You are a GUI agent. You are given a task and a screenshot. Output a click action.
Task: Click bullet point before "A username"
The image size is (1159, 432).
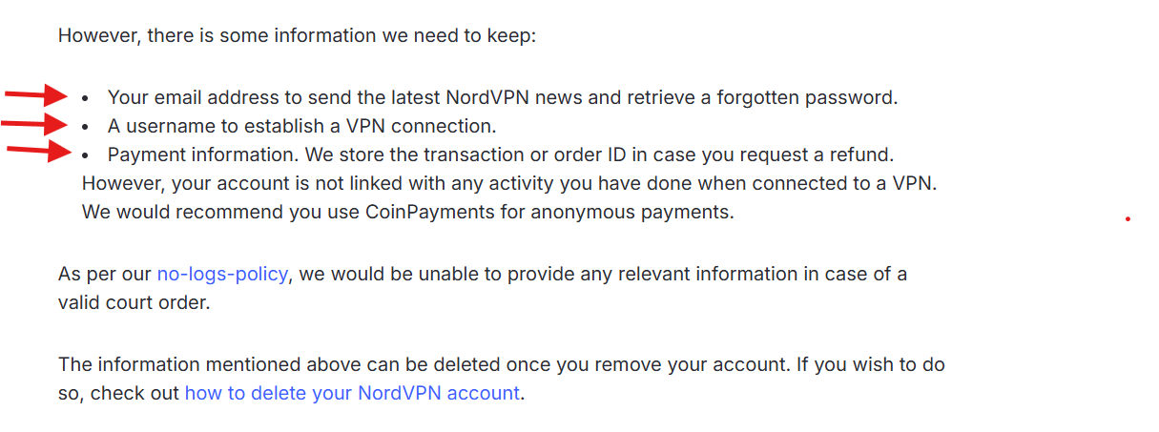coord(86,127)
